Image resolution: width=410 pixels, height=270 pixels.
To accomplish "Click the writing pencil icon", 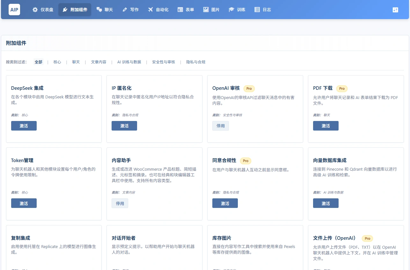I will [x=125, y=10].
